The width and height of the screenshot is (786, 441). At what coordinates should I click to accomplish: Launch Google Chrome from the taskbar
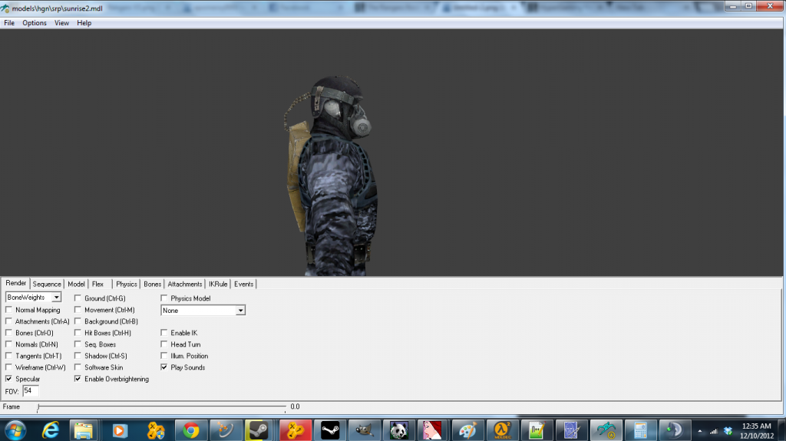[x=191, y=430]
